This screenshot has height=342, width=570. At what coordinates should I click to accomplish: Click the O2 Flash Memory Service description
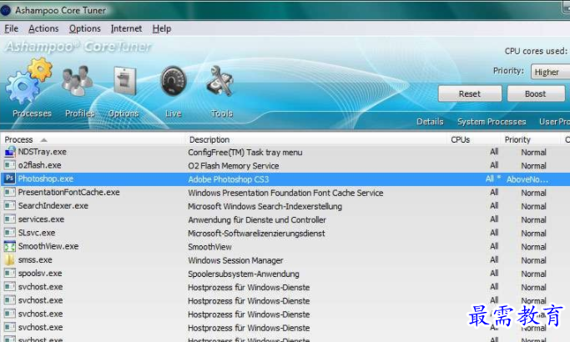[234, 166]
